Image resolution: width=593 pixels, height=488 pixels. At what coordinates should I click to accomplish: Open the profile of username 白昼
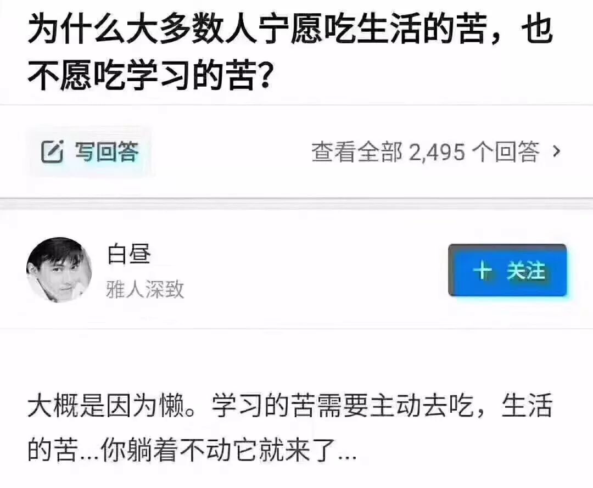click(130, 254)
